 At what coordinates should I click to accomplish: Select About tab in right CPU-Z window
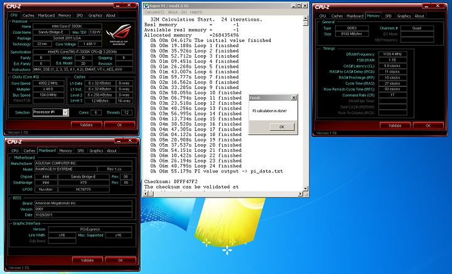pos(419,16)
